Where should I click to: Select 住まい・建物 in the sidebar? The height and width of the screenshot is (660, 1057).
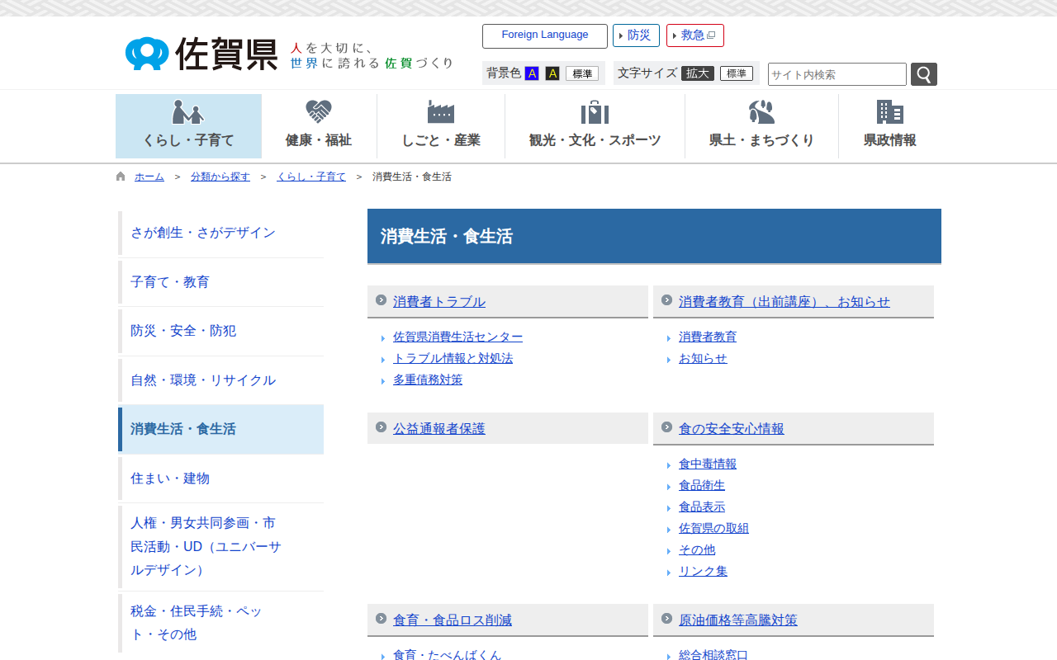click(170, 478)
